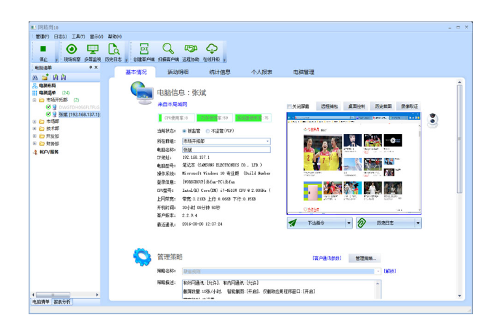Switch to the 活动明细 tab
The width and height of the screenshot is (502, 324).
178,72
